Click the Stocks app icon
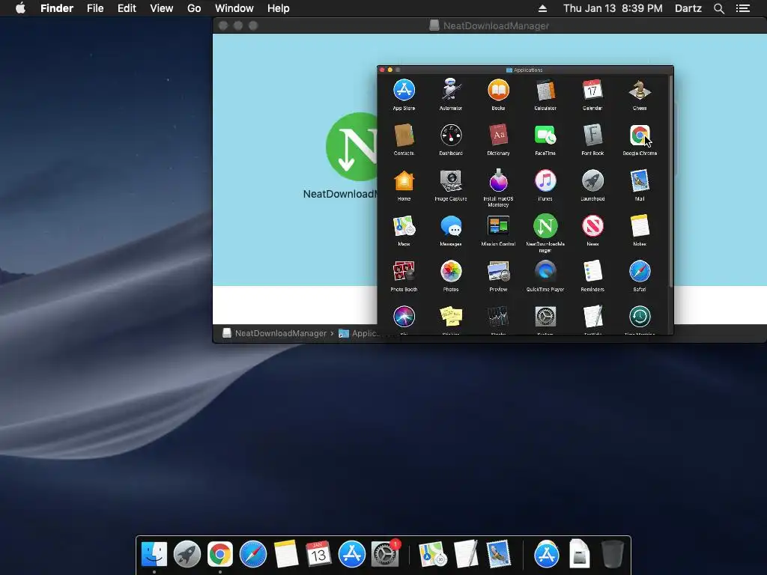Screen dimensions: 767x575 coord(498,317)
